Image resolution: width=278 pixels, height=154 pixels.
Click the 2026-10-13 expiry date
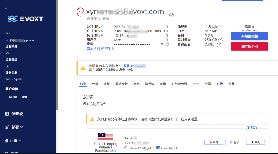250,30
